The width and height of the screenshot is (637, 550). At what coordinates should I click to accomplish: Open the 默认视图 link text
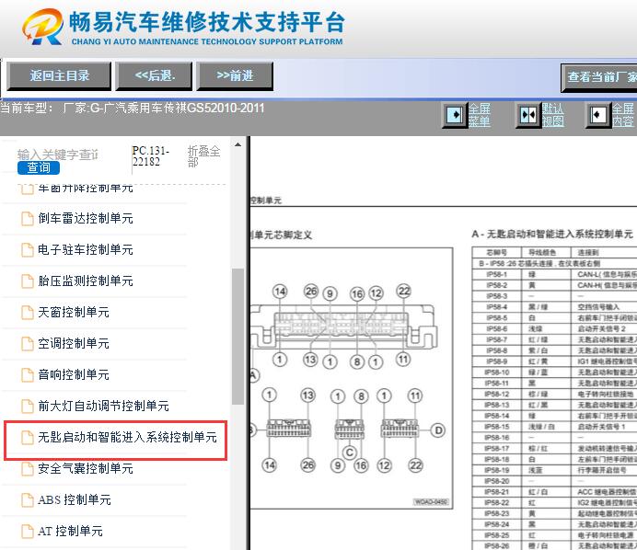[x=553, y=115]
